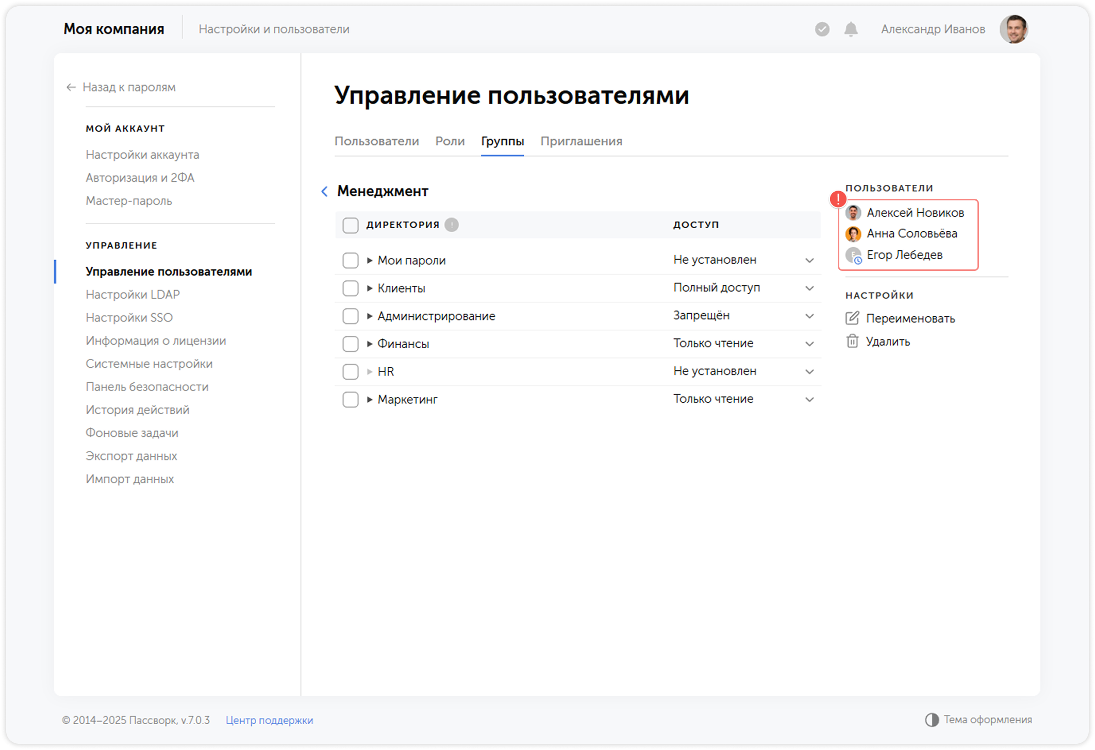The height and width of the screenshot is (750, 1095).
Task: Open Центр поддержки link
Action: point(269,720)
